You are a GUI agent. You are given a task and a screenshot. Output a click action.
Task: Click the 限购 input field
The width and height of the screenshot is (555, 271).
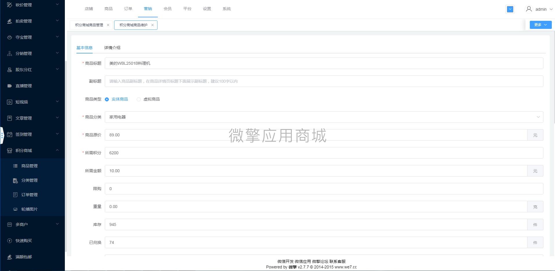[x=324, y=189]
